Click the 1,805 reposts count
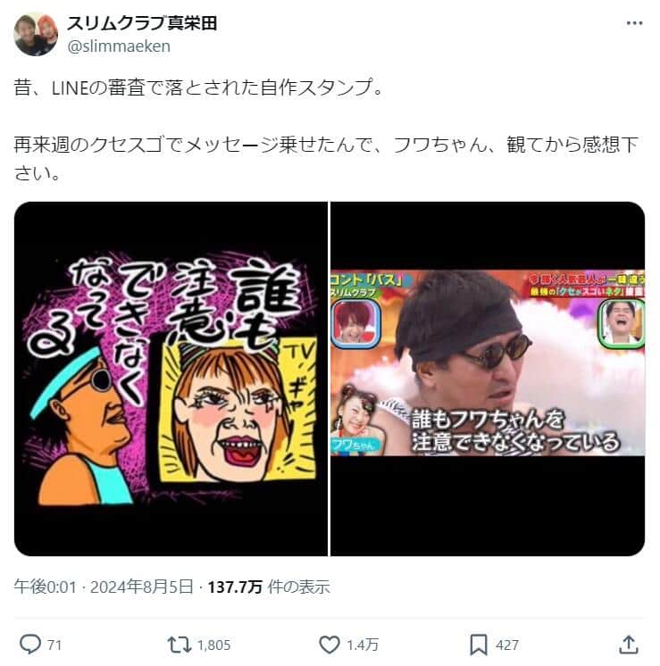 click(213, 645)
